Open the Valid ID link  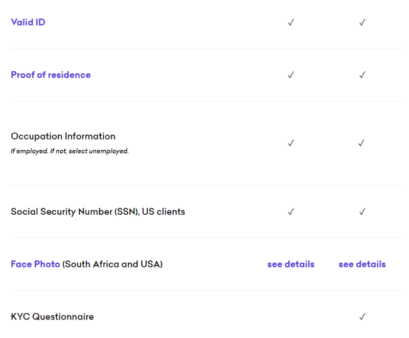pyautogui.click(x=28, y=22)
